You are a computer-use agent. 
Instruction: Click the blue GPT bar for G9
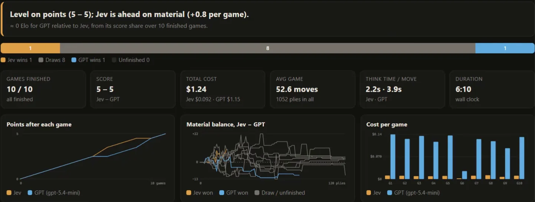tap(508, 164)
